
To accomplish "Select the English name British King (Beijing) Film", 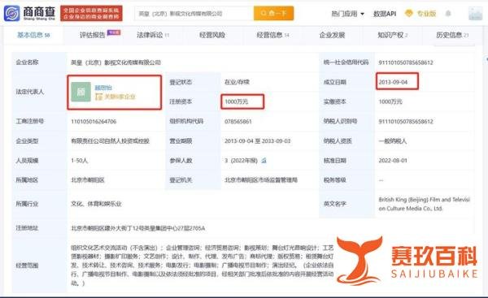I will point(425,204).
